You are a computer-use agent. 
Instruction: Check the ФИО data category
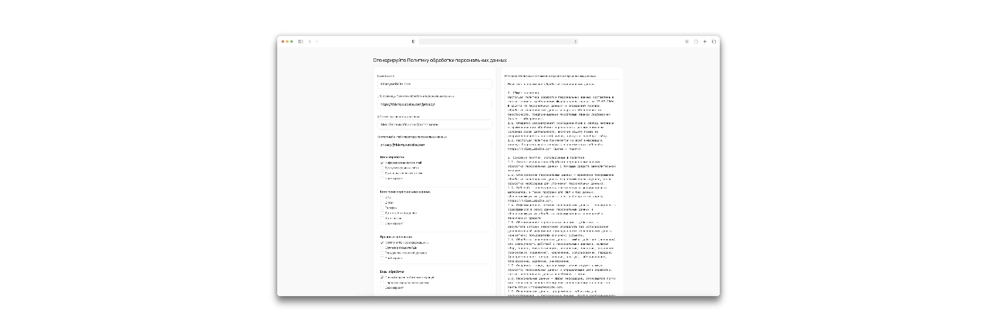tap(382, 197)
